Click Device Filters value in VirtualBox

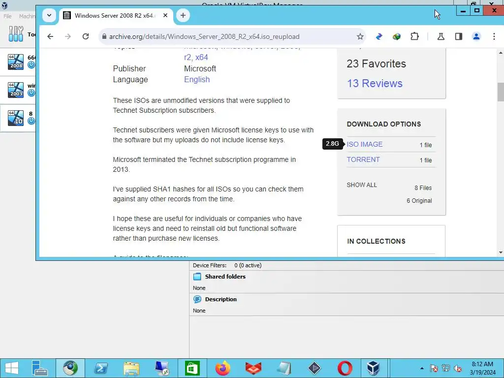tap(248, 265)
